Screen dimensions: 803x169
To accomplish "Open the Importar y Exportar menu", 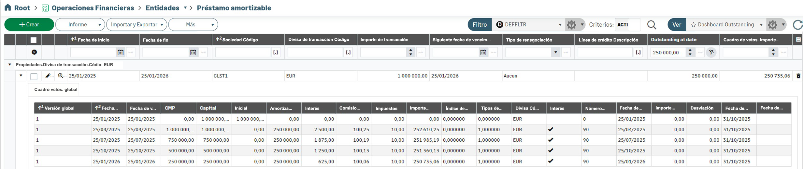I will (x=137, y=25).
